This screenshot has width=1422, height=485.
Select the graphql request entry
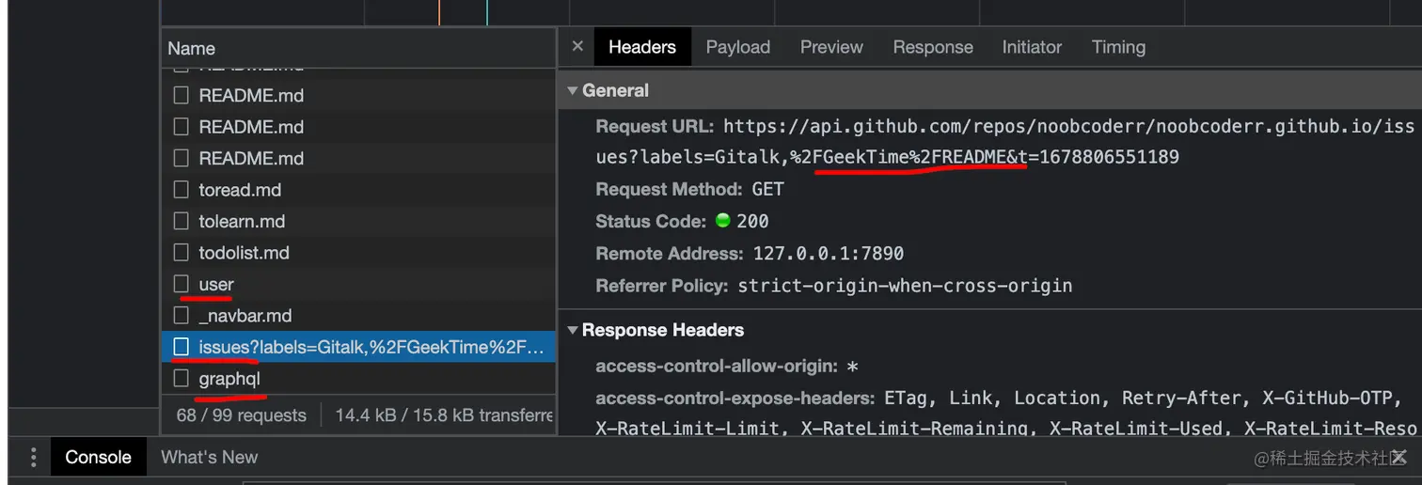[x=358, y=379]
